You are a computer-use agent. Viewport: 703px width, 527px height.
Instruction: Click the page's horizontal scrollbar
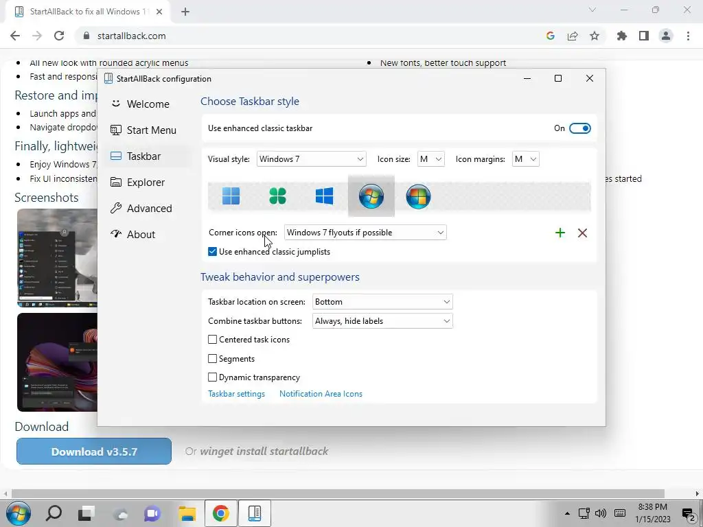(338, 494)
